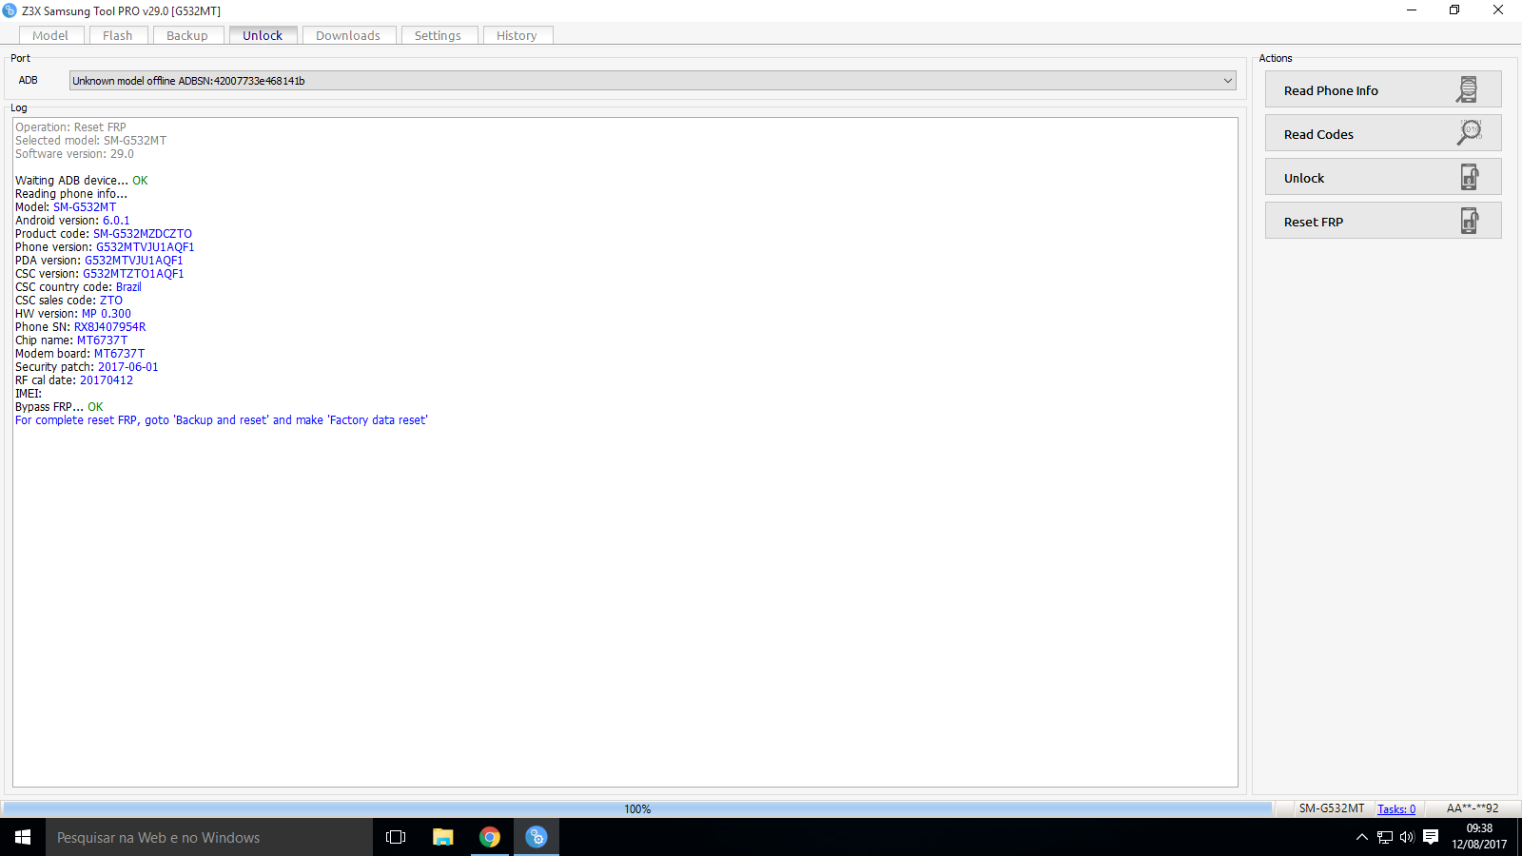This screenshot has height=856, width=1522.
Task: Click Software version: 29.0 log line
Action: pos(74,154)
